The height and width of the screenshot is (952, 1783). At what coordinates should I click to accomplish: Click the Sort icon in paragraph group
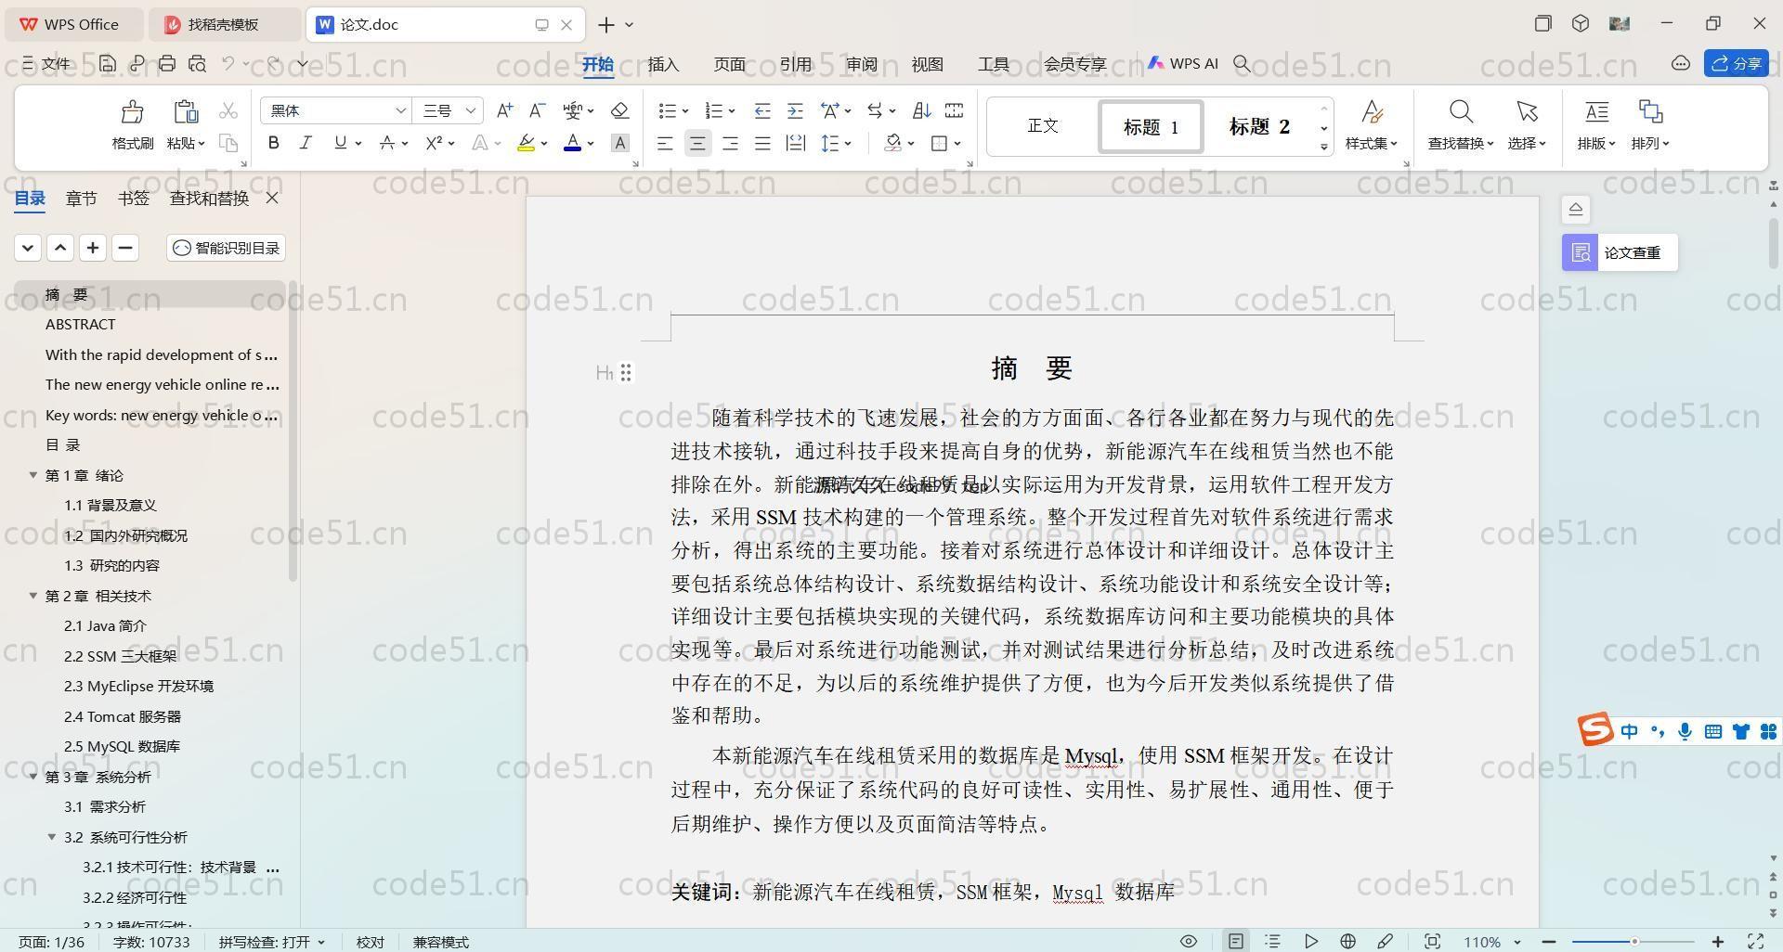[921, 110]
